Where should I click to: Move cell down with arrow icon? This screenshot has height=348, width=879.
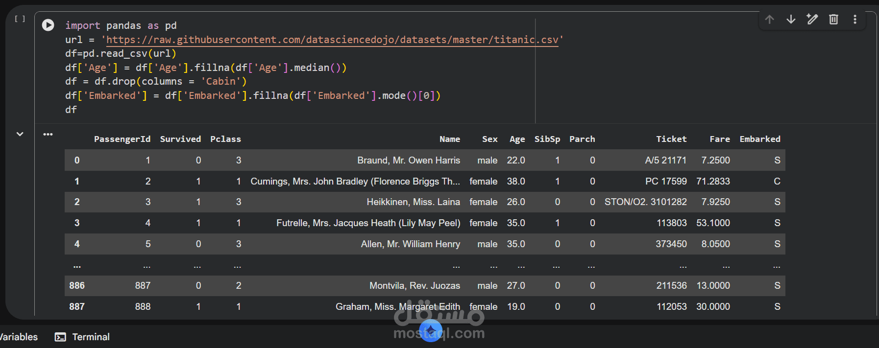click(x=791, y=19)
